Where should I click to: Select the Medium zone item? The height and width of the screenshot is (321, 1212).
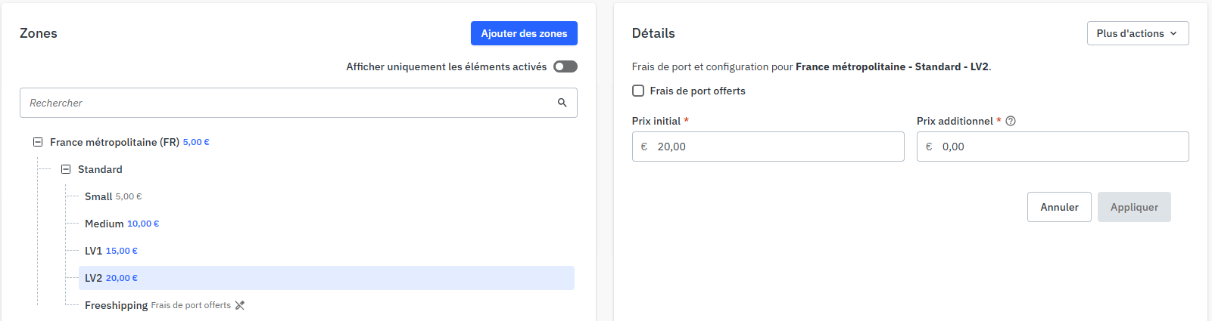[x=326, y=224]
